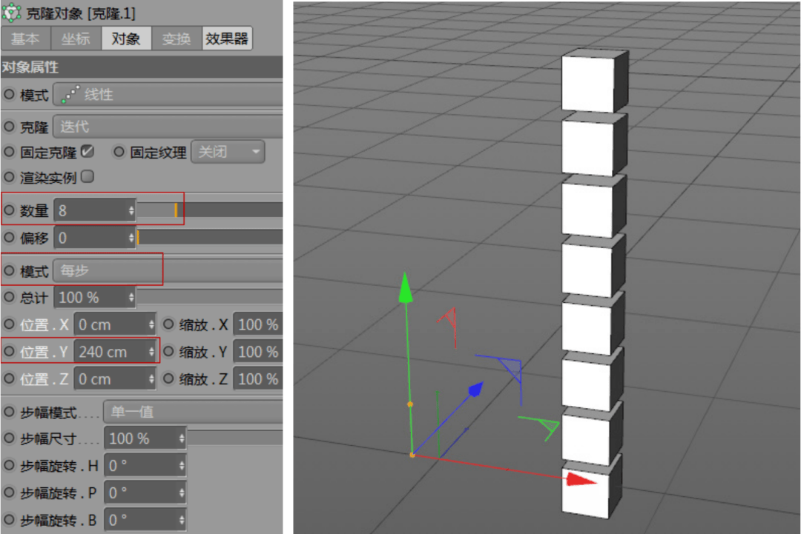Screen dimensions: 801x534
Task: Click the blue Z-axis arrow handle
Action: click(475, 389)
